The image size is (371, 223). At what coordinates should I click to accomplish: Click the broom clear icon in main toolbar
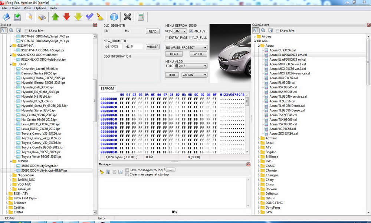click(100, 17)
